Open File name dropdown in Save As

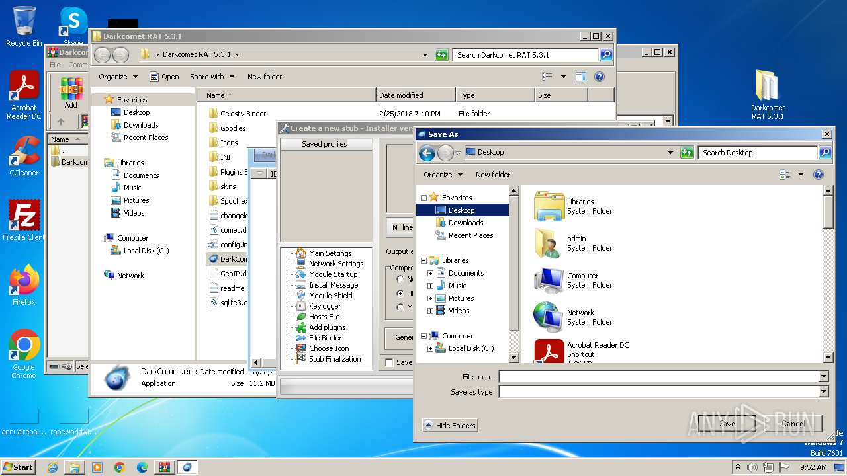click(824, 377)
